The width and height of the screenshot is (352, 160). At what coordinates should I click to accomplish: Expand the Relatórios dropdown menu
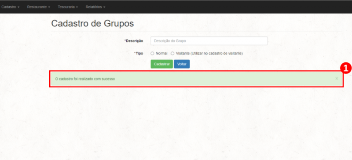[95, 7]
